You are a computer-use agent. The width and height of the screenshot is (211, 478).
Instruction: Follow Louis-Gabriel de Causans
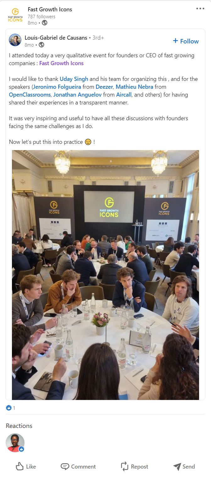[186, 41]
